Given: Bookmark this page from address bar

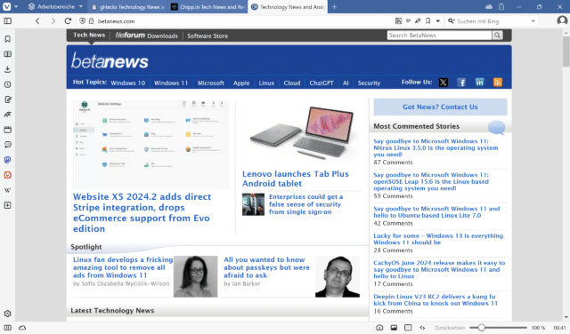Looking at the screenshot, I should (x=427, y=21).
